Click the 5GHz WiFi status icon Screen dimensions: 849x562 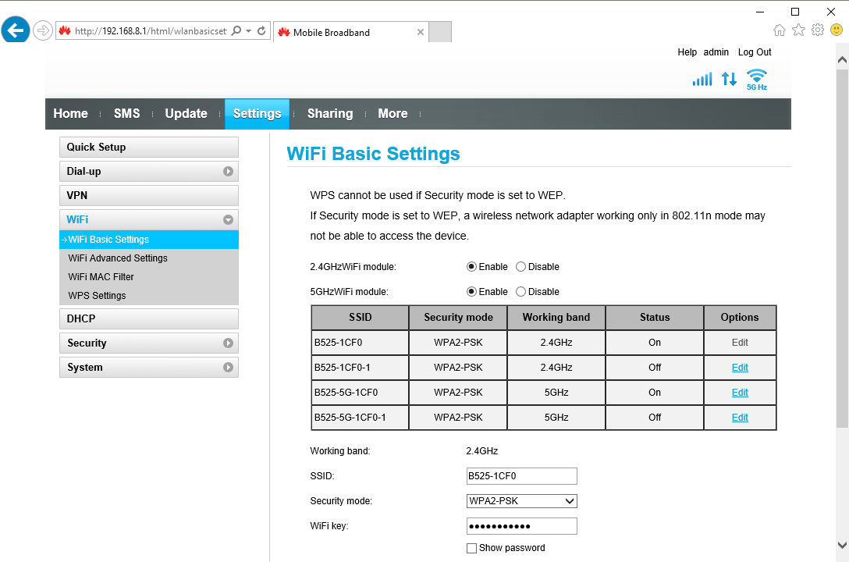click(756, 79)
